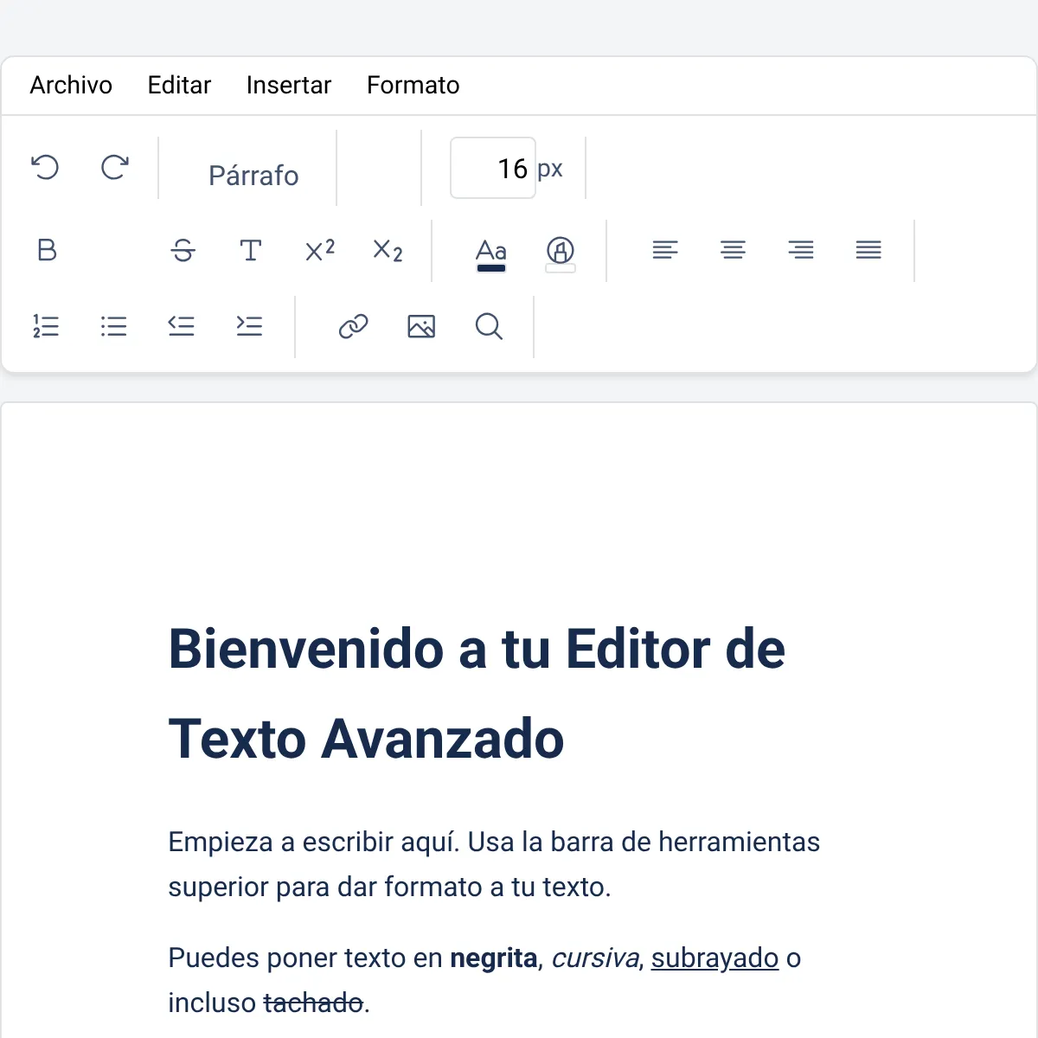Toggle subscript formatting
This screenshot has width=1038, height=1038.
click(x=388, y=251)
